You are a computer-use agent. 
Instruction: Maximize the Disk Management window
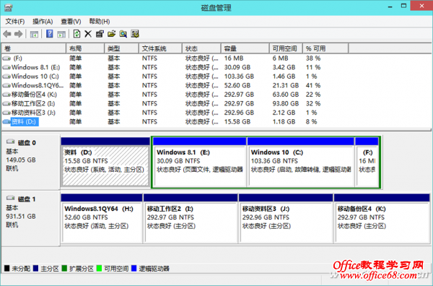(403, 6)
